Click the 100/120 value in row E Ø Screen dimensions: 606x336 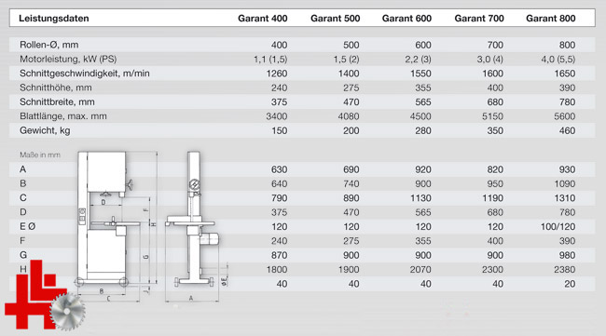coord(558,226)
